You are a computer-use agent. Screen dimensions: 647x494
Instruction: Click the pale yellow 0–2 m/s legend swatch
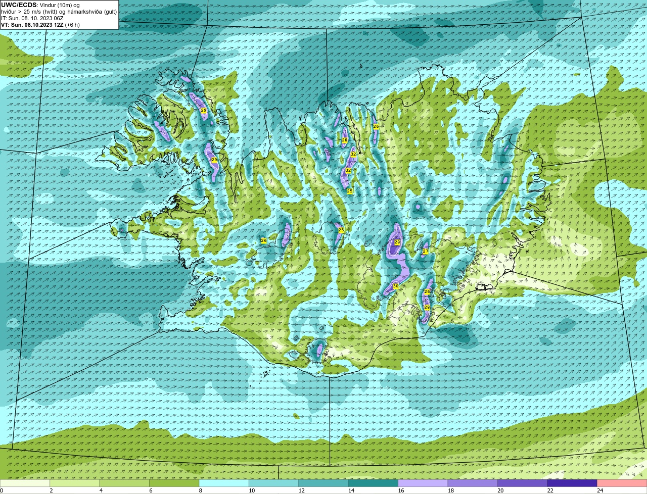[x=25, y=483]
